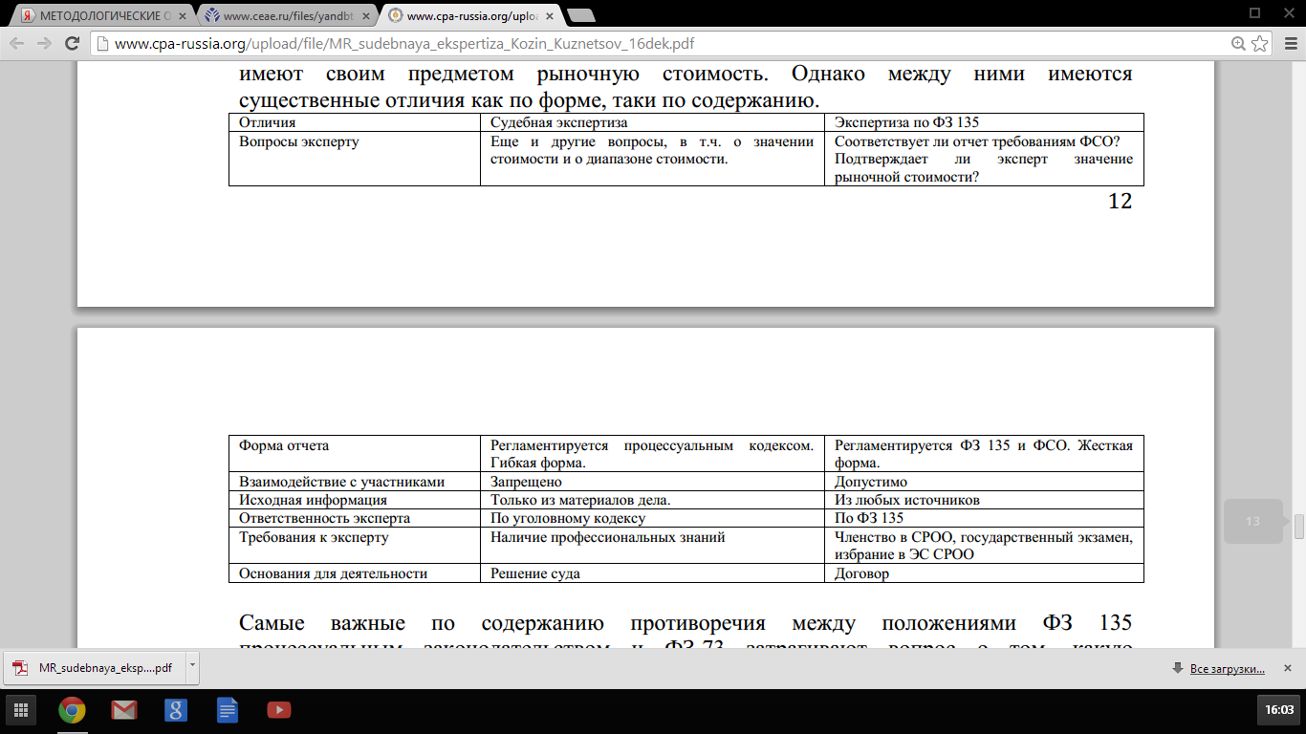Go forward to the next page
Screen dimensions: 1306x734
click(x=44, y=43)
